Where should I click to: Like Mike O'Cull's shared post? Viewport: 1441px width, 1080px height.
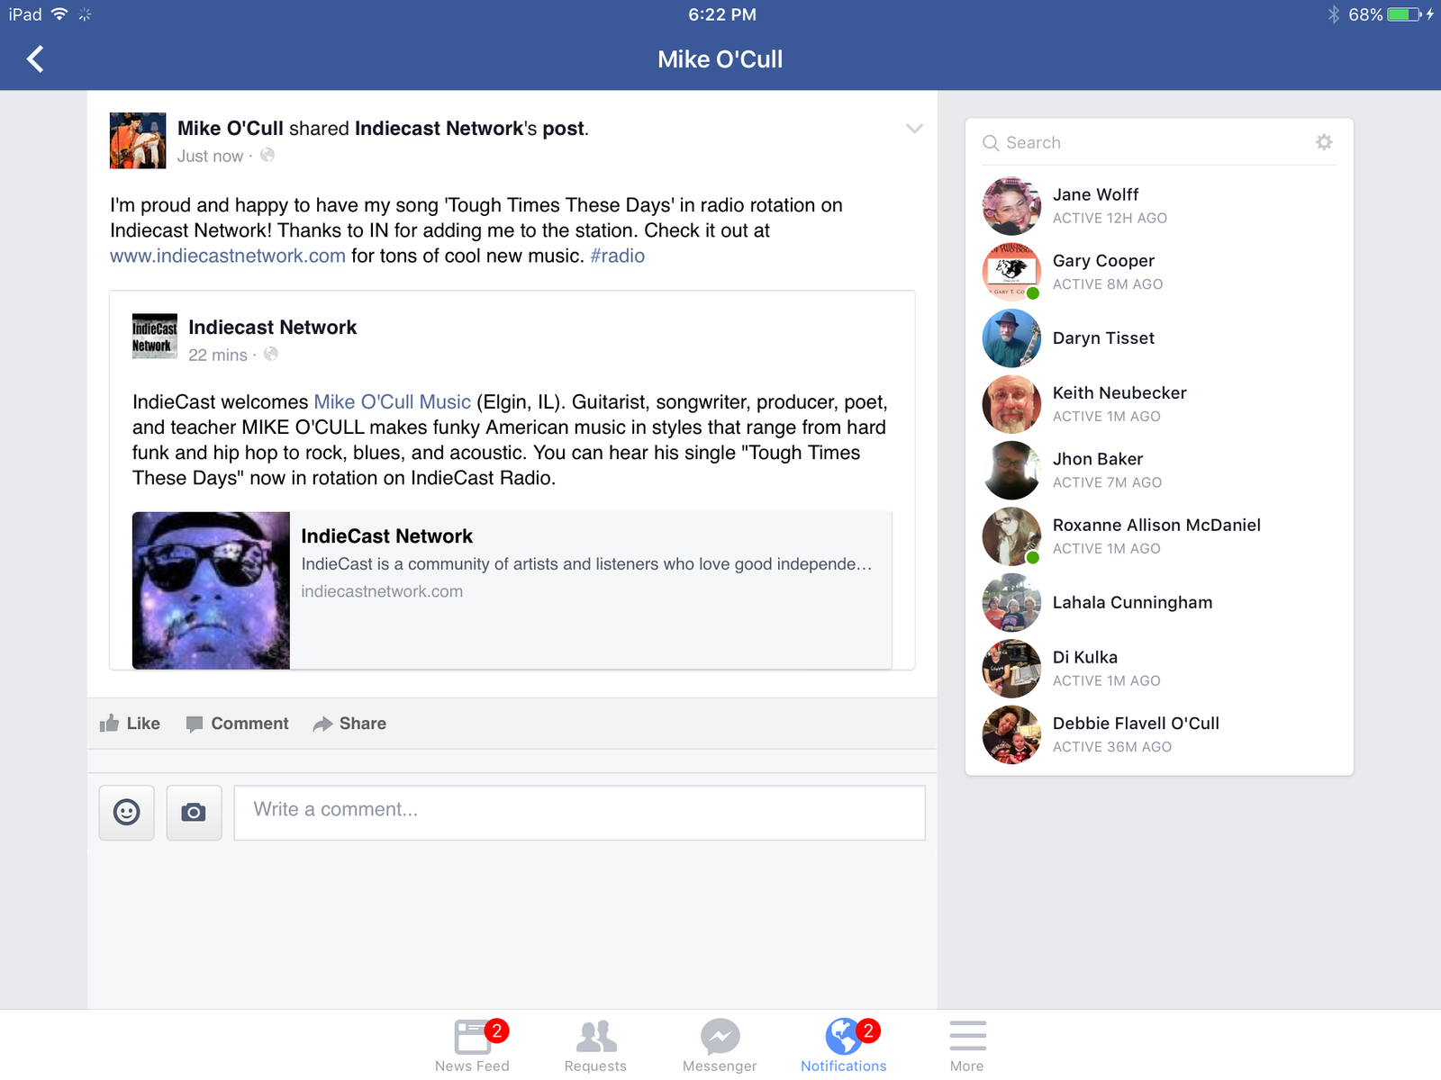click(130, 724)
